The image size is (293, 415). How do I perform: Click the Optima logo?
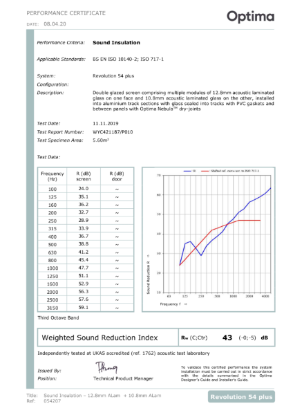250,17
